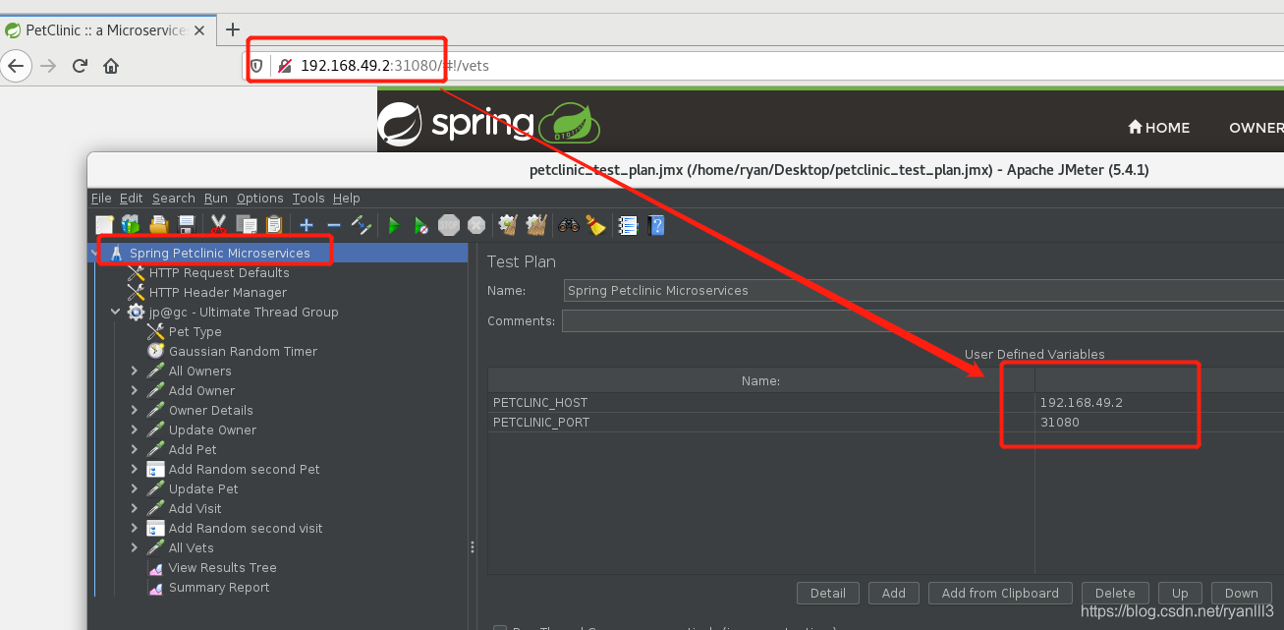
Task: Click the Reset Search yellow broom icon
Action: pyautogui.click(x=596, y=225)
